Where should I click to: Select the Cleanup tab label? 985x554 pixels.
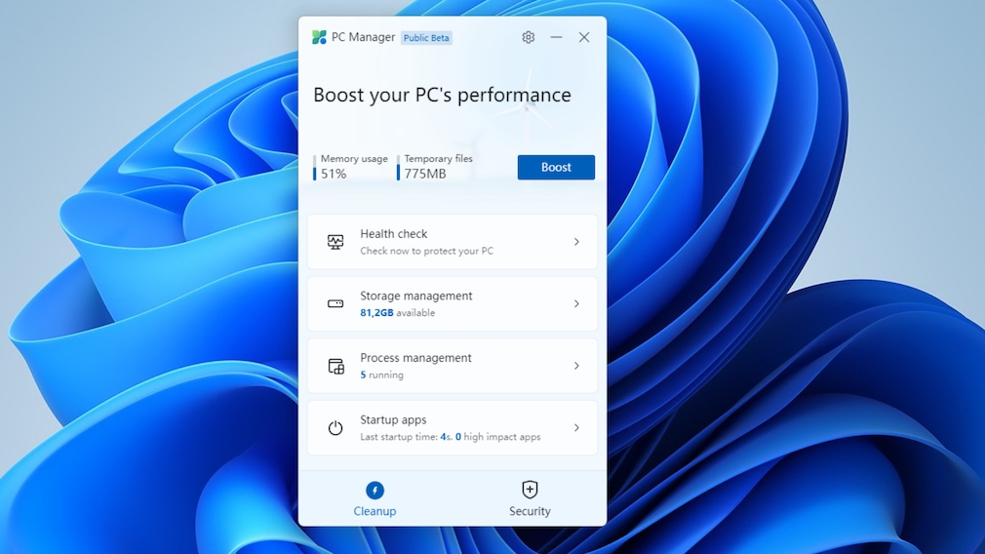pos(374,511)
